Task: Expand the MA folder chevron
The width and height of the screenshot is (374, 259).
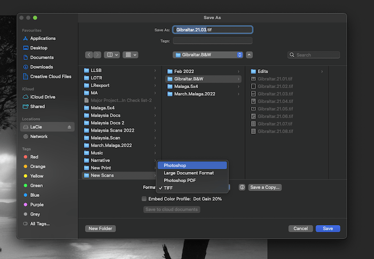Action: coord(155,93)
